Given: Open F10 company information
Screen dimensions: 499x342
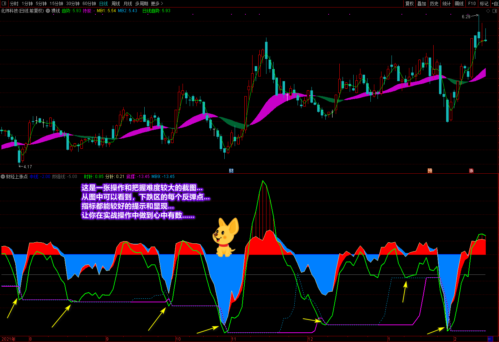Looking at the screenshot, I should pyautogui.click(x=472, y=4).
